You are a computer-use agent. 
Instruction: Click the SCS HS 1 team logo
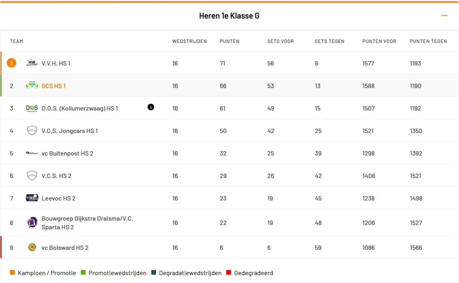click(32, 85)
